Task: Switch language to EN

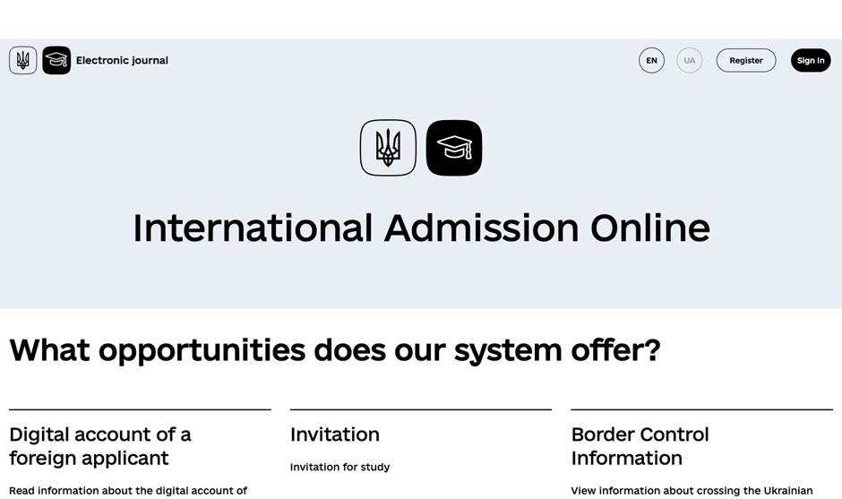Action: [x=651, y=60]
